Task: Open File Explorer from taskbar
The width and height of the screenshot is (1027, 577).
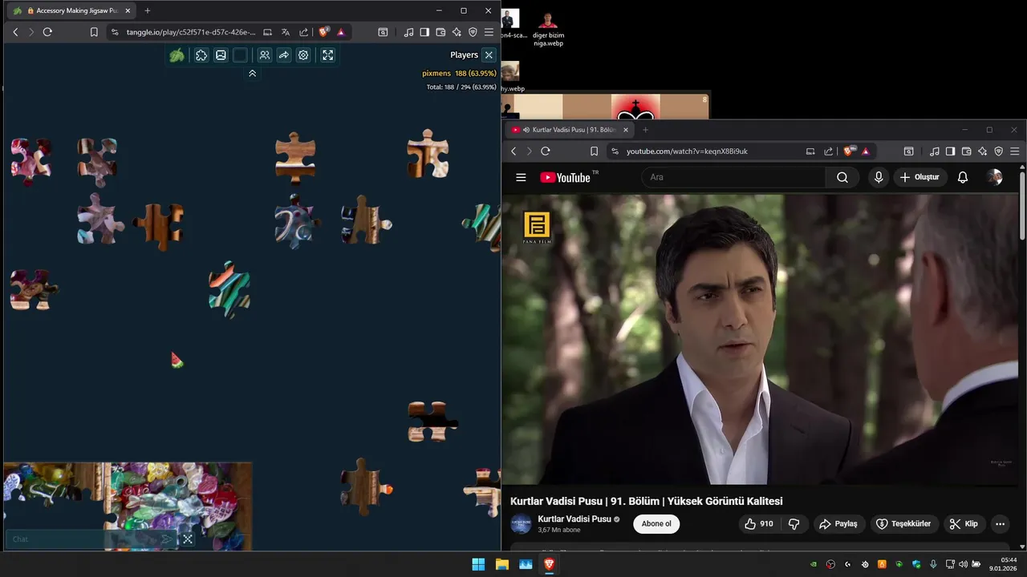Action: [502, 564]
